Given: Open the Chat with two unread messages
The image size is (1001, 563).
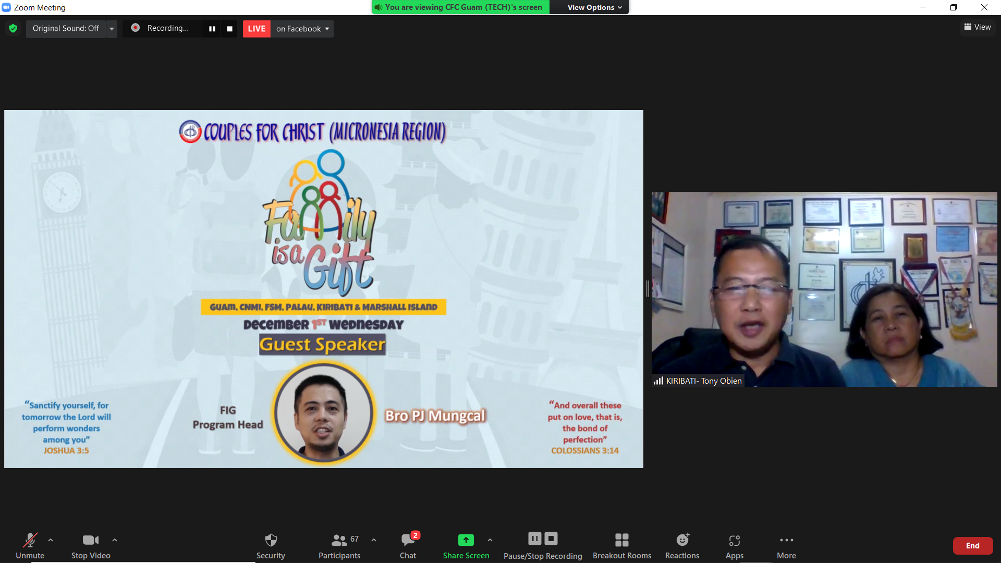Looking at the screenshot, I should tap(408, 545).
